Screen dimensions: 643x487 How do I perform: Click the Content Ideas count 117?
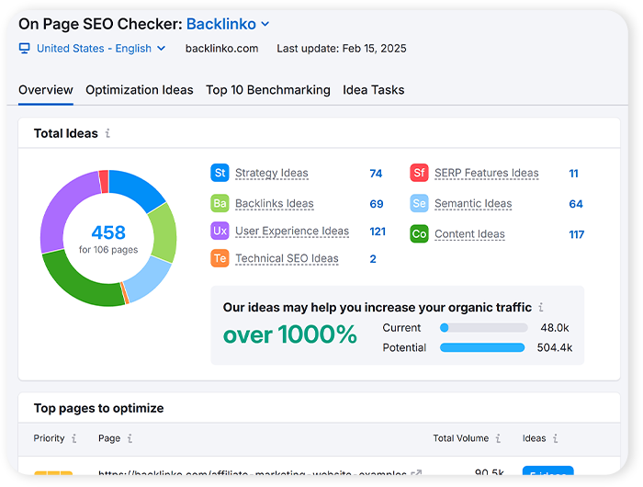point(576,234)
